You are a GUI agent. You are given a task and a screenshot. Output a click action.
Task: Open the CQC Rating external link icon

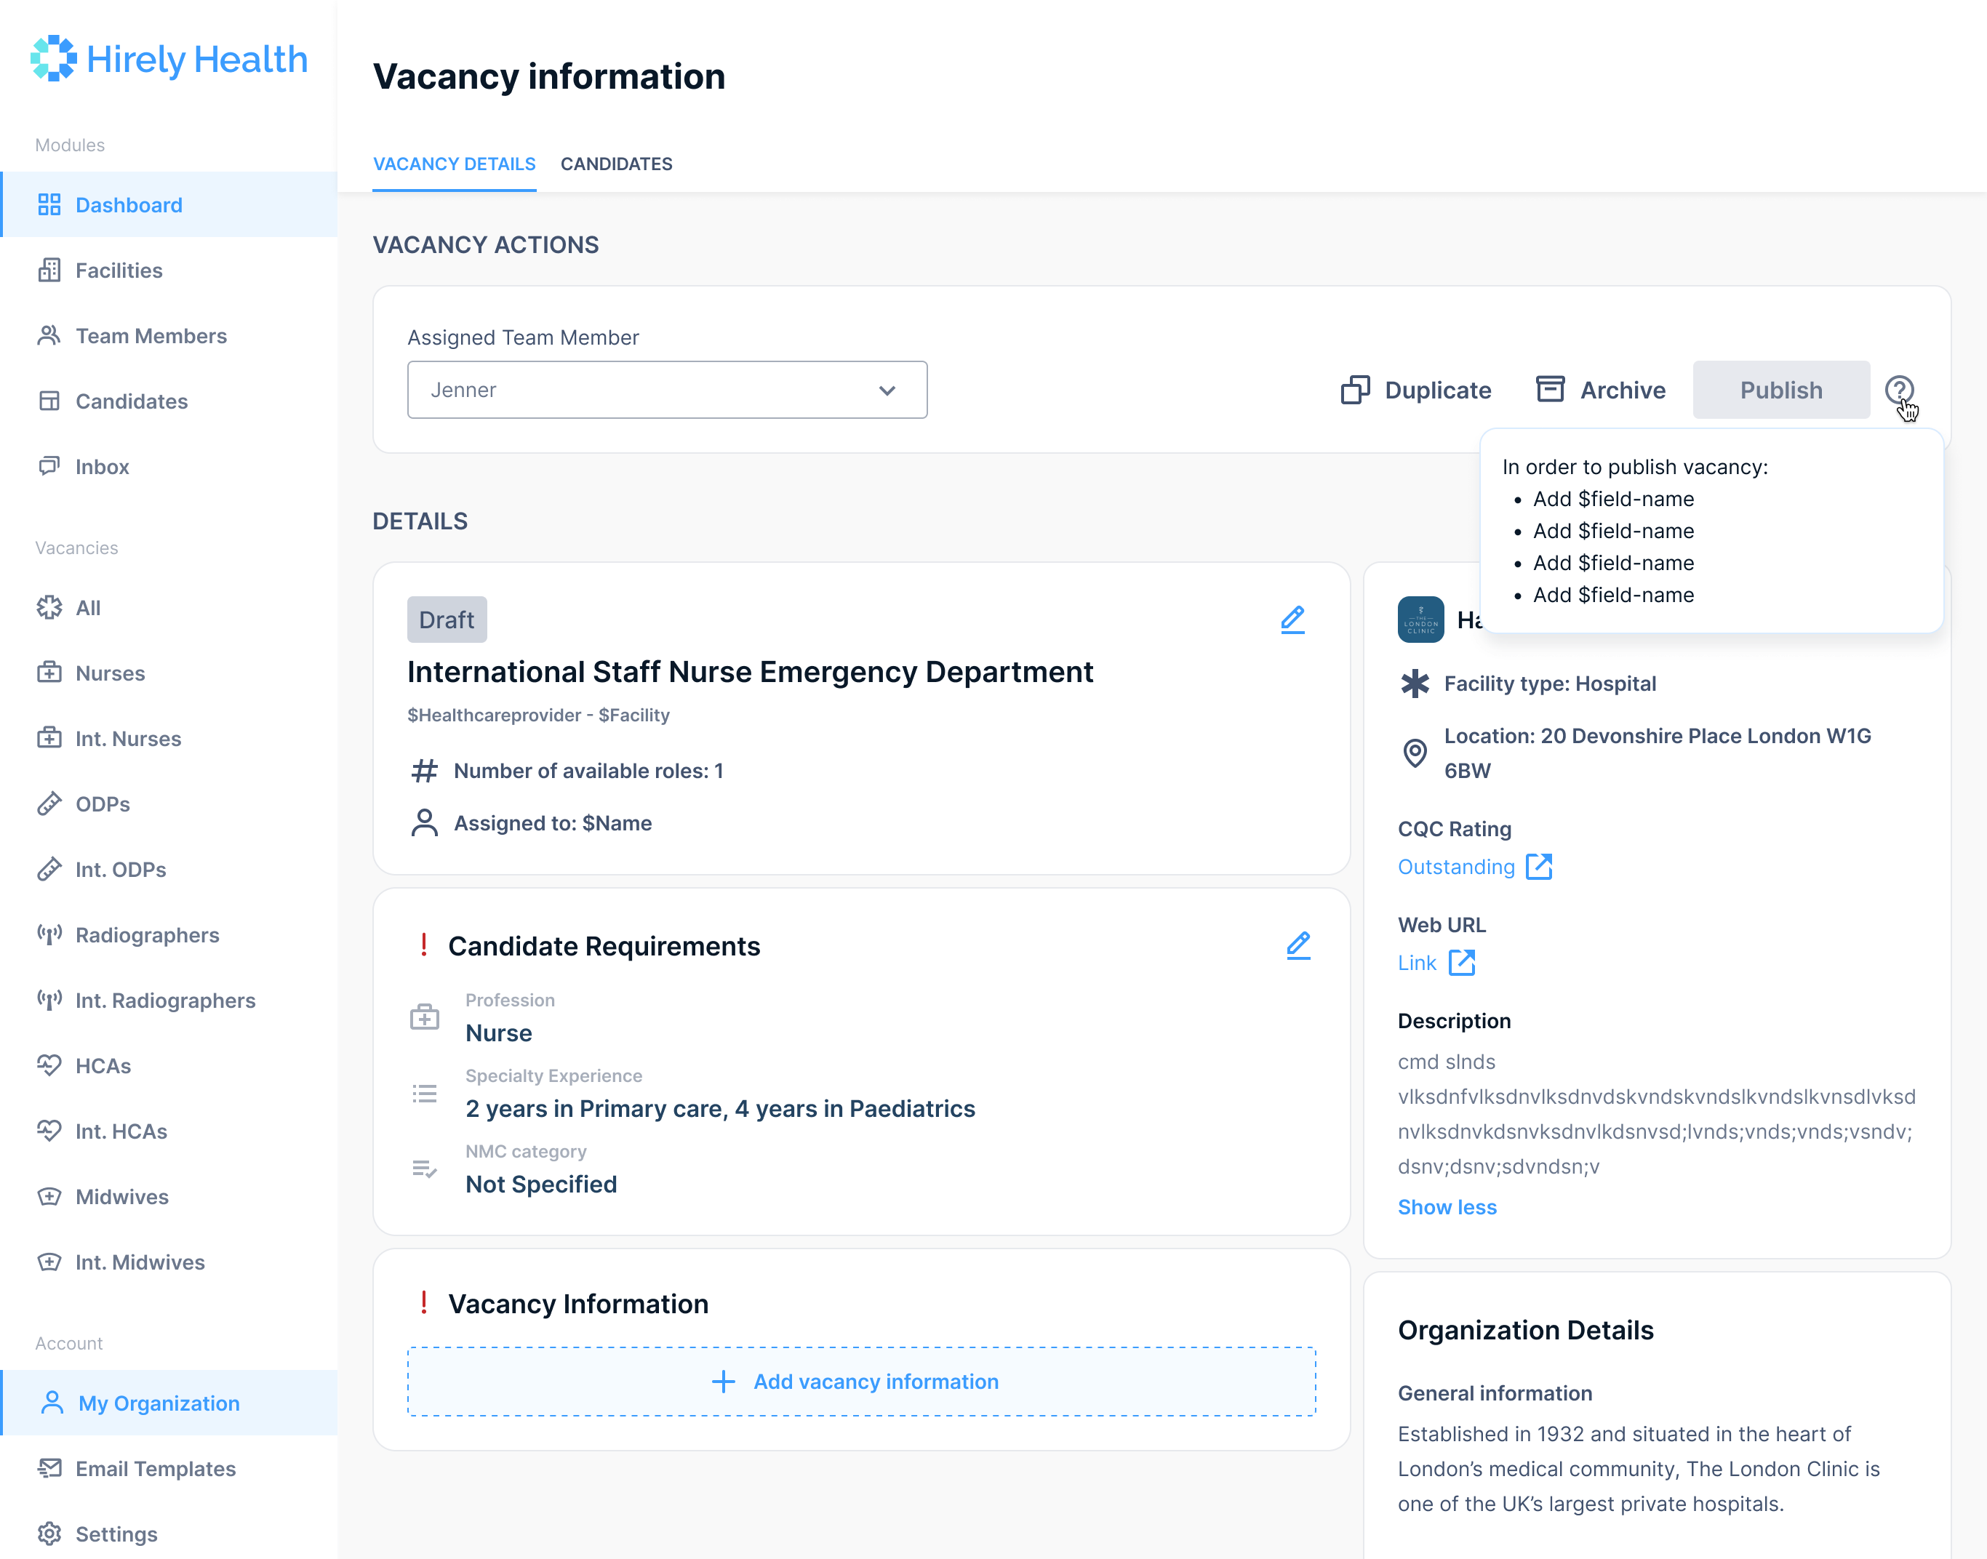pyautogui.click(x=1539, y=866)
